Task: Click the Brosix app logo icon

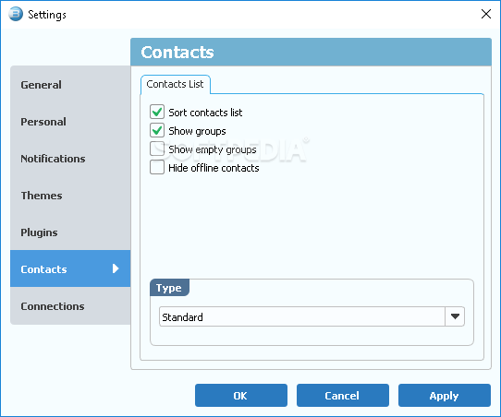Action: point(16,14)
